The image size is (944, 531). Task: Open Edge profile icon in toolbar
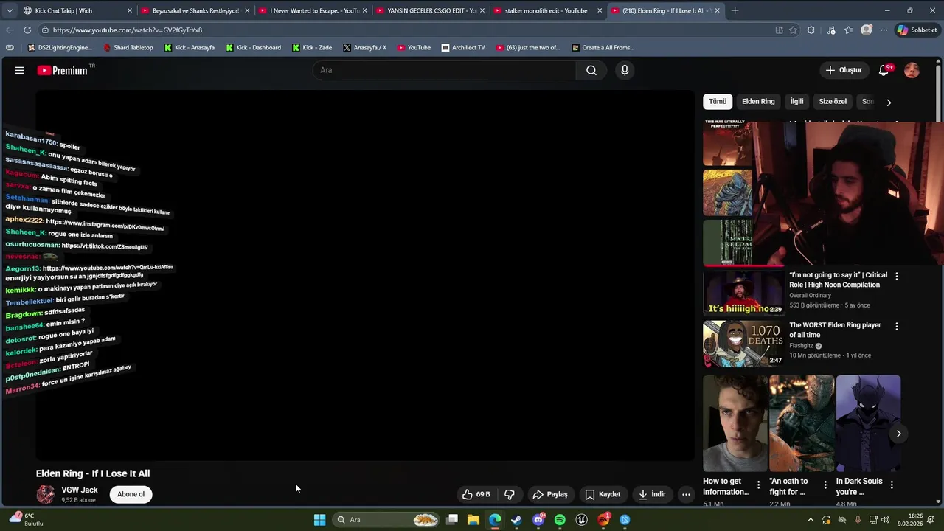[867, 30]
